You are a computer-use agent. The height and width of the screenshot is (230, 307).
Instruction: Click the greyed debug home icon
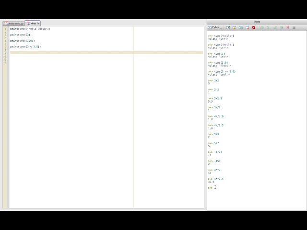262,28
